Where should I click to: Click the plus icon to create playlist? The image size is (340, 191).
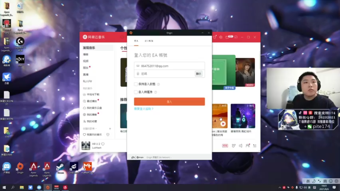pyautogui.click(x=110, y=129)
